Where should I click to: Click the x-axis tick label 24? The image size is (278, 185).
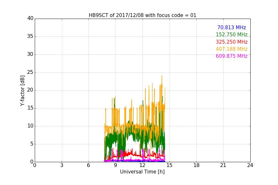(250, 165)
